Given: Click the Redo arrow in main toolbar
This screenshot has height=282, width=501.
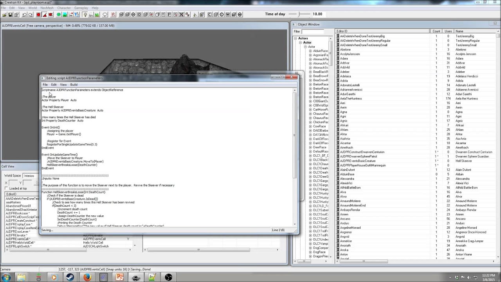Looking at the screenshot, I should [30, 14].
